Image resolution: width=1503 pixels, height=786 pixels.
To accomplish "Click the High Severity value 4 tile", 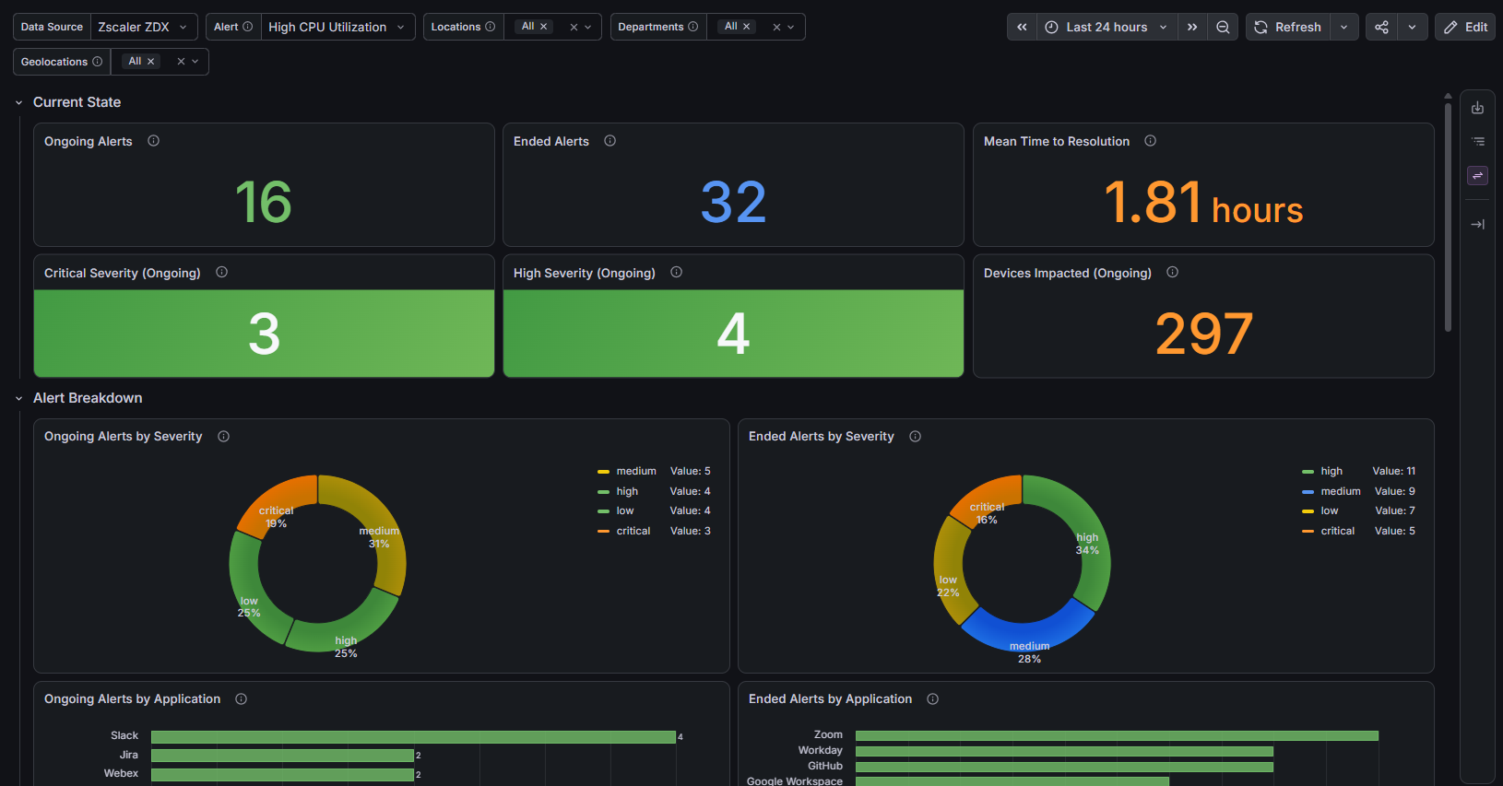I will [x=733, y=334].
